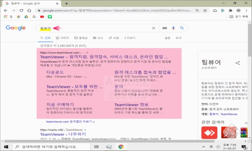Open the notification center icon
252x151 pixels.
pyautogui.click(x=244, y=147)
